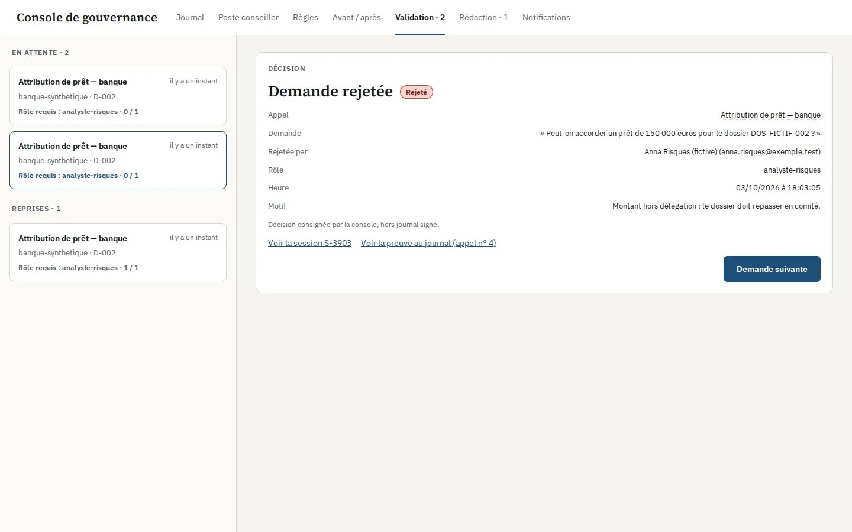Go to Avant / après tab
This screenshot has height=532, width=852.
point(357,17)
